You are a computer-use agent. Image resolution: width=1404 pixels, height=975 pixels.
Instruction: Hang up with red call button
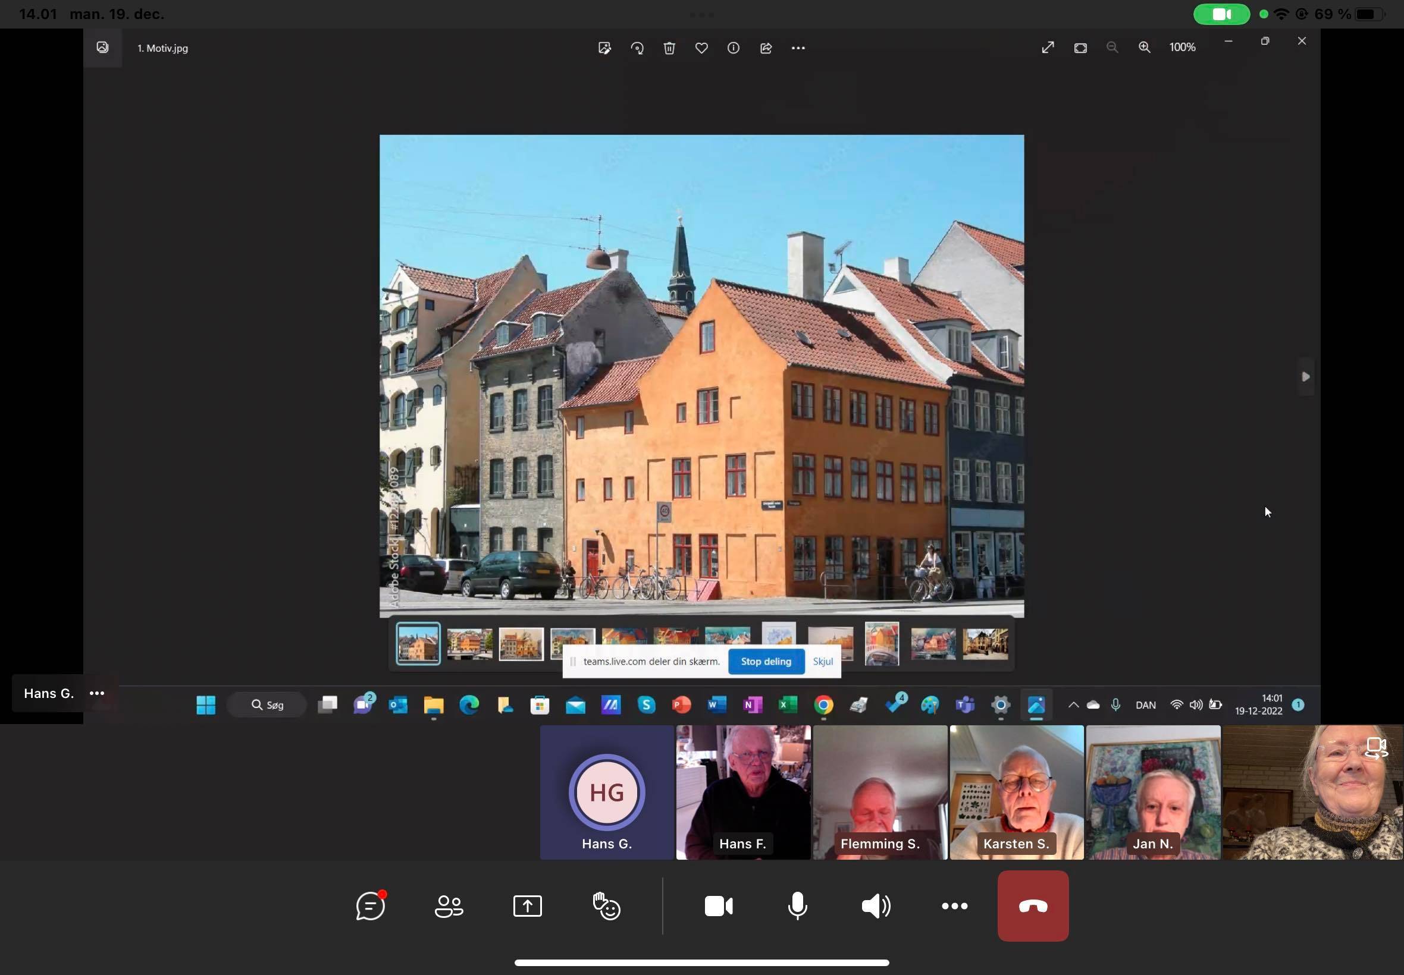tap(1032, 906)
